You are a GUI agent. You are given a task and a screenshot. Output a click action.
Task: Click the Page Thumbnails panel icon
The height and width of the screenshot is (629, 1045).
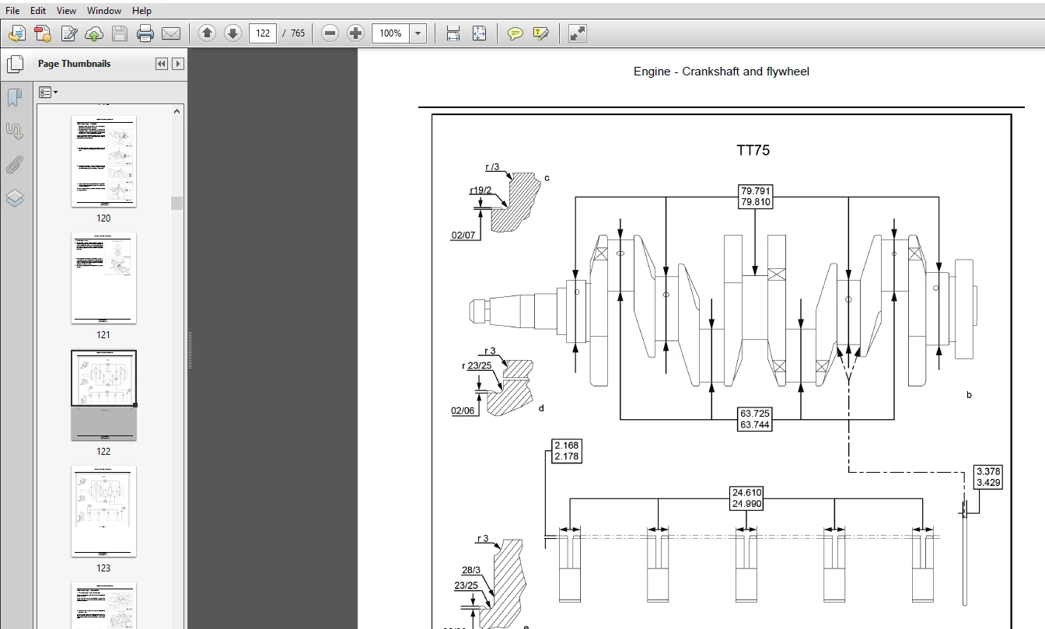tap(15, 64)
